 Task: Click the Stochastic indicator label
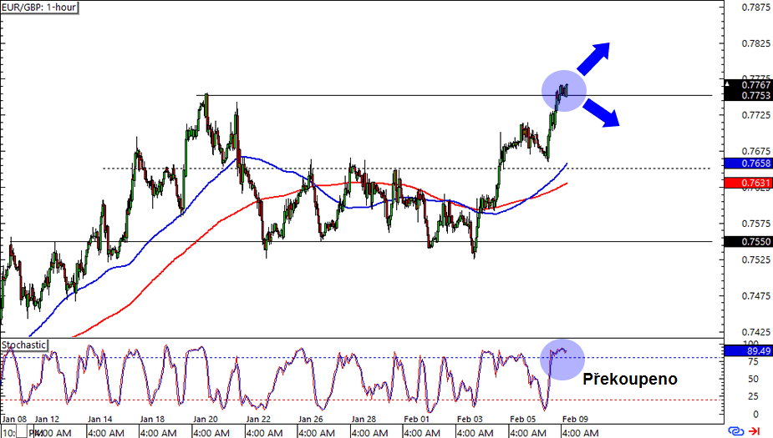tap(23, 345)
